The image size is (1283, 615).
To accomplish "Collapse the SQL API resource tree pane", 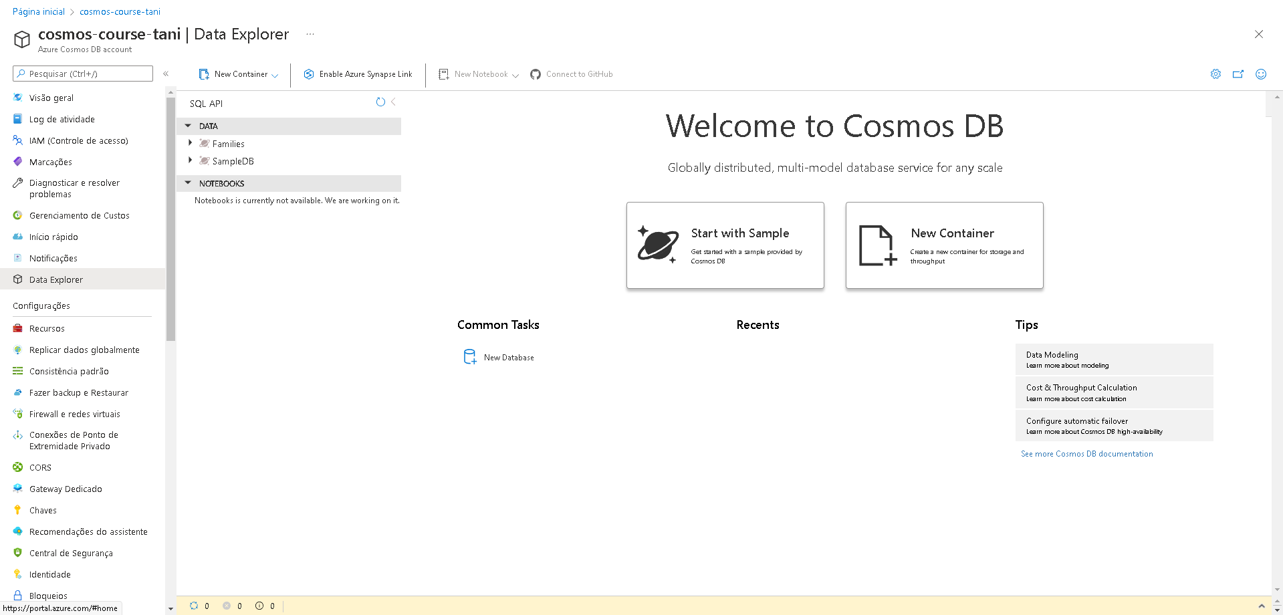I will point(394,102).
